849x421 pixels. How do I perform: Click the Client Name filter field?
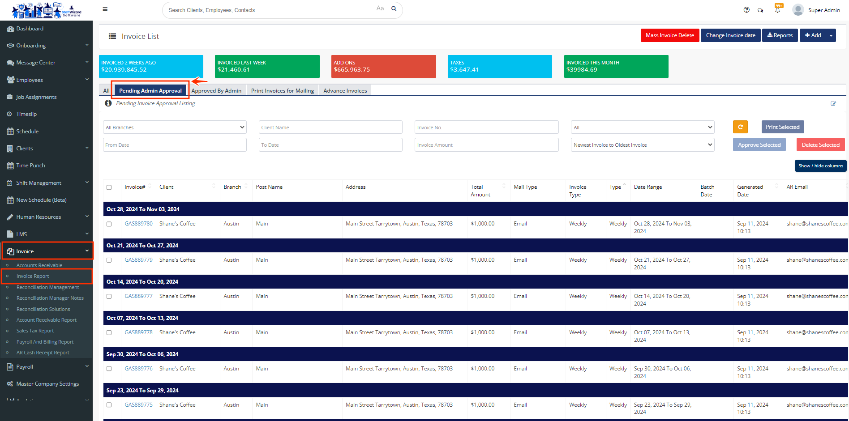click(330, 127)
